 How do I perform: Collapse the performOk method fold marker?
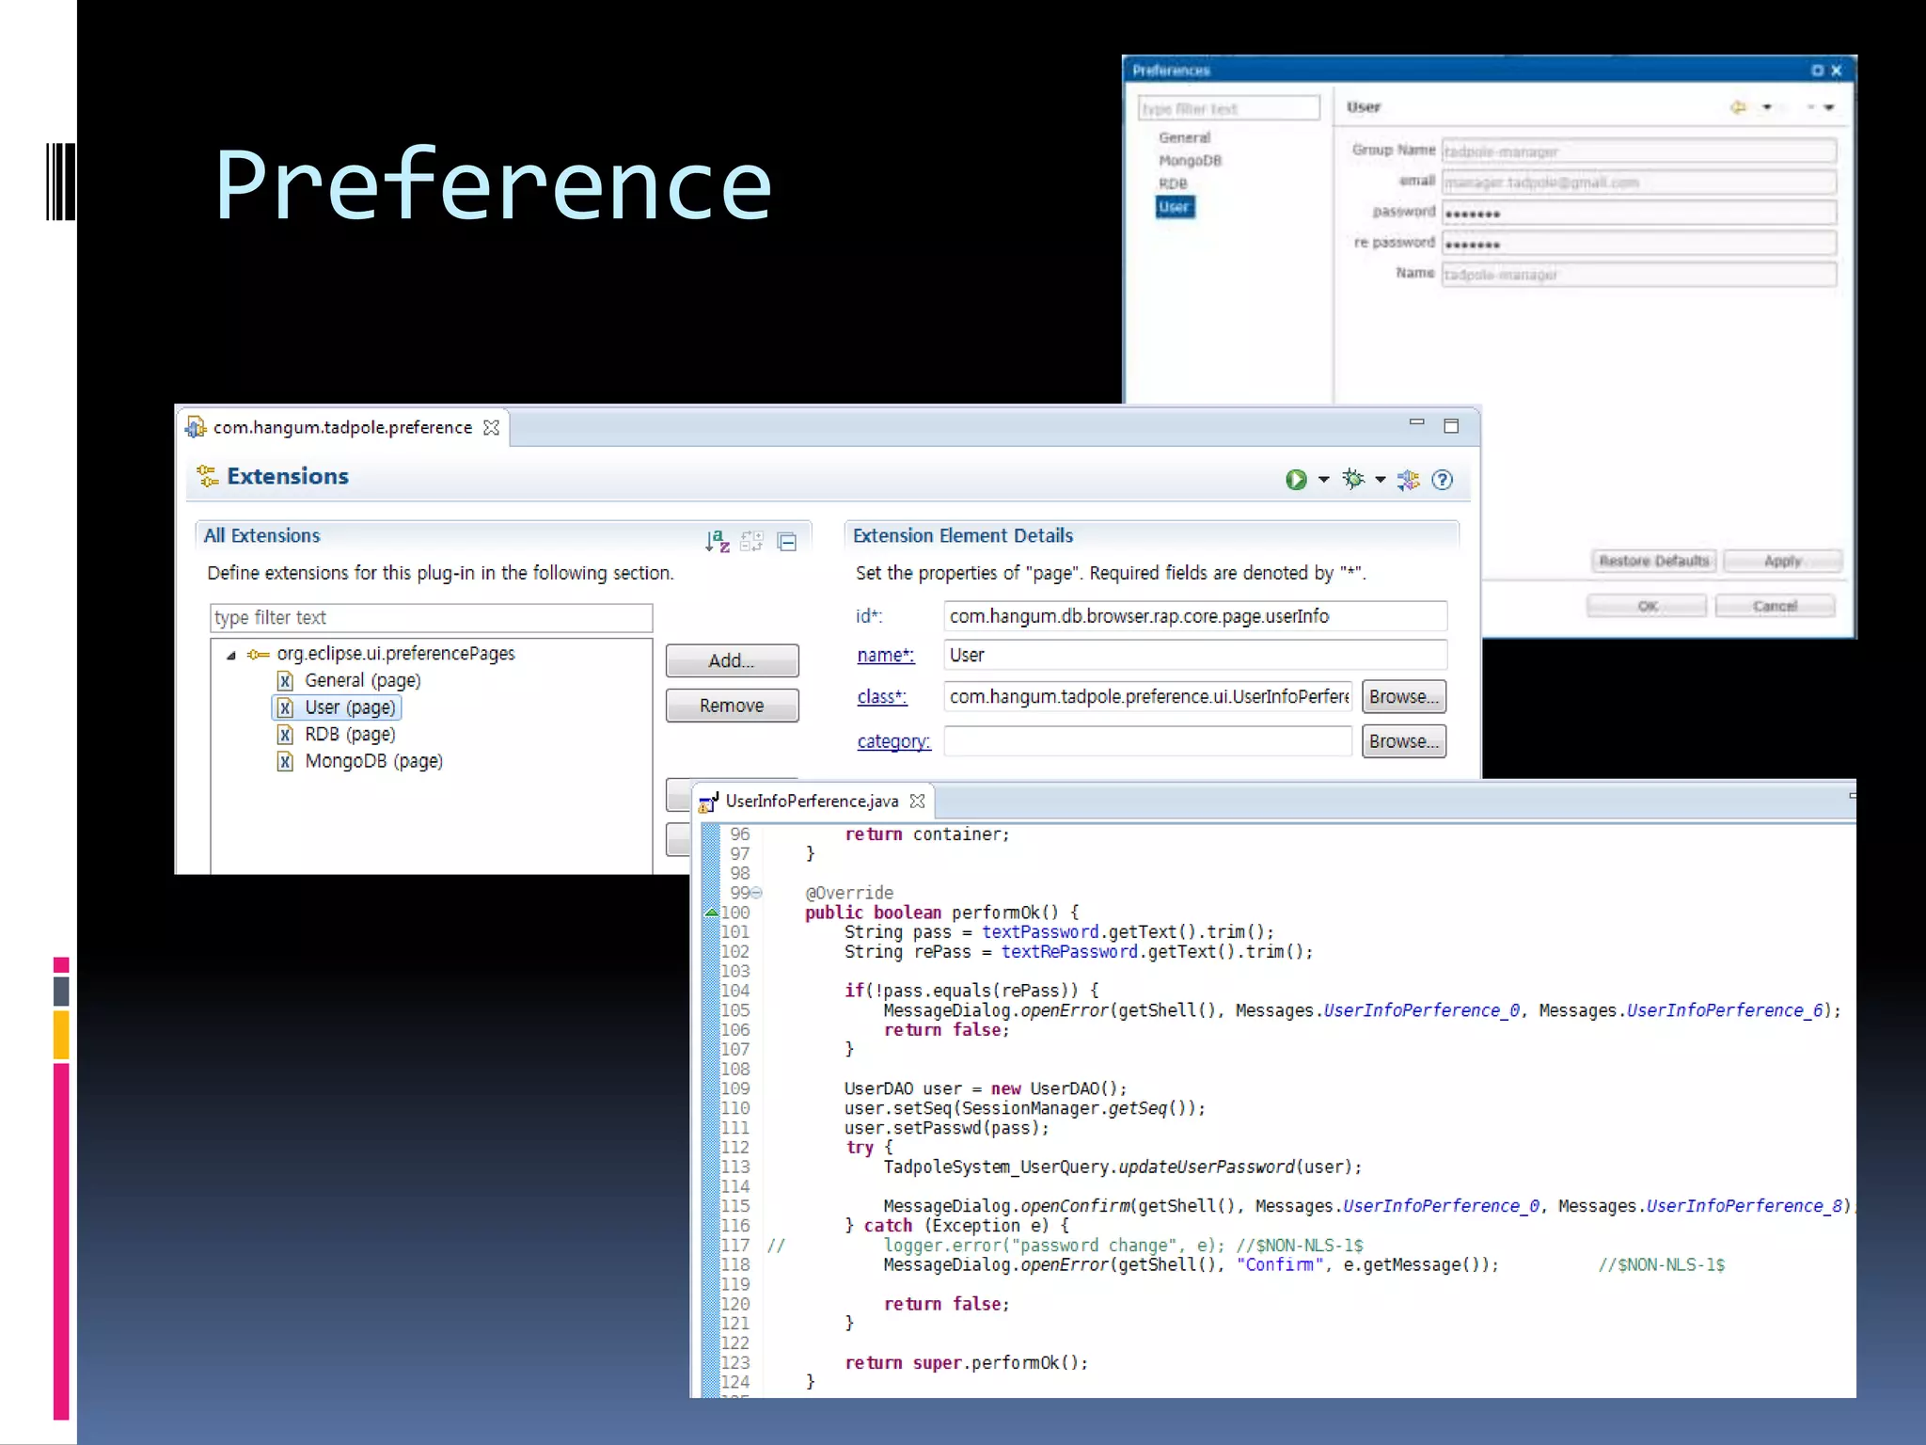pyautogui.click(x=757, y=893)
